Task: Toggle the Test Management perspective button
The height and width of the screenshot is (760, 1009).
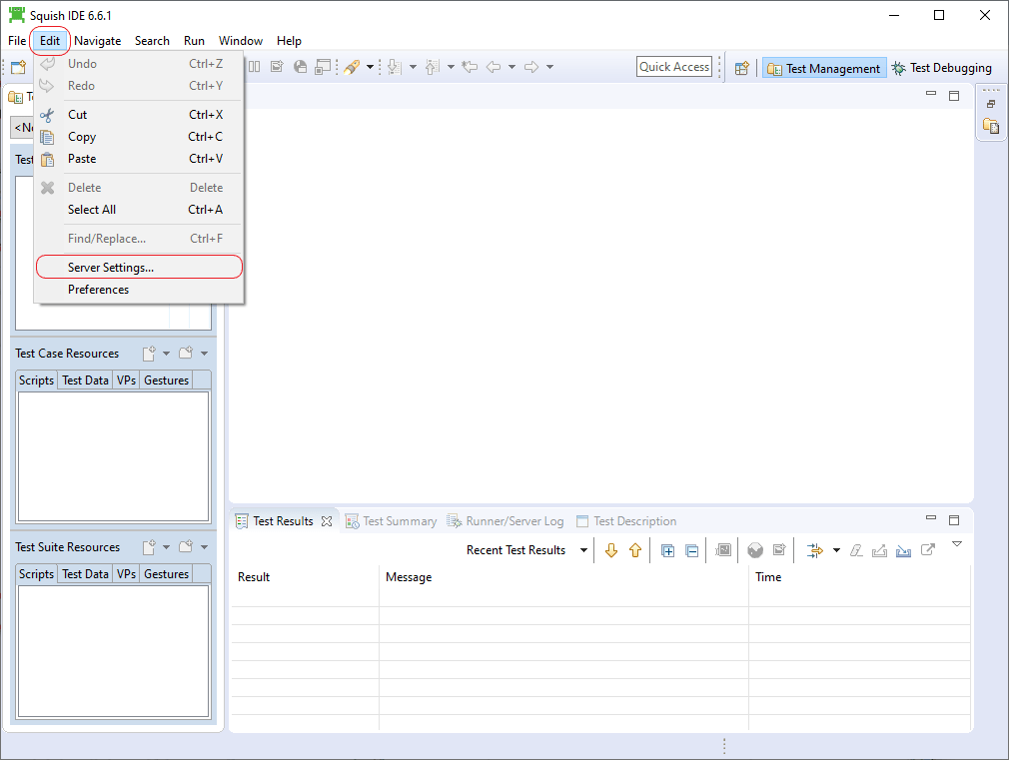Action: pos(823,68)
